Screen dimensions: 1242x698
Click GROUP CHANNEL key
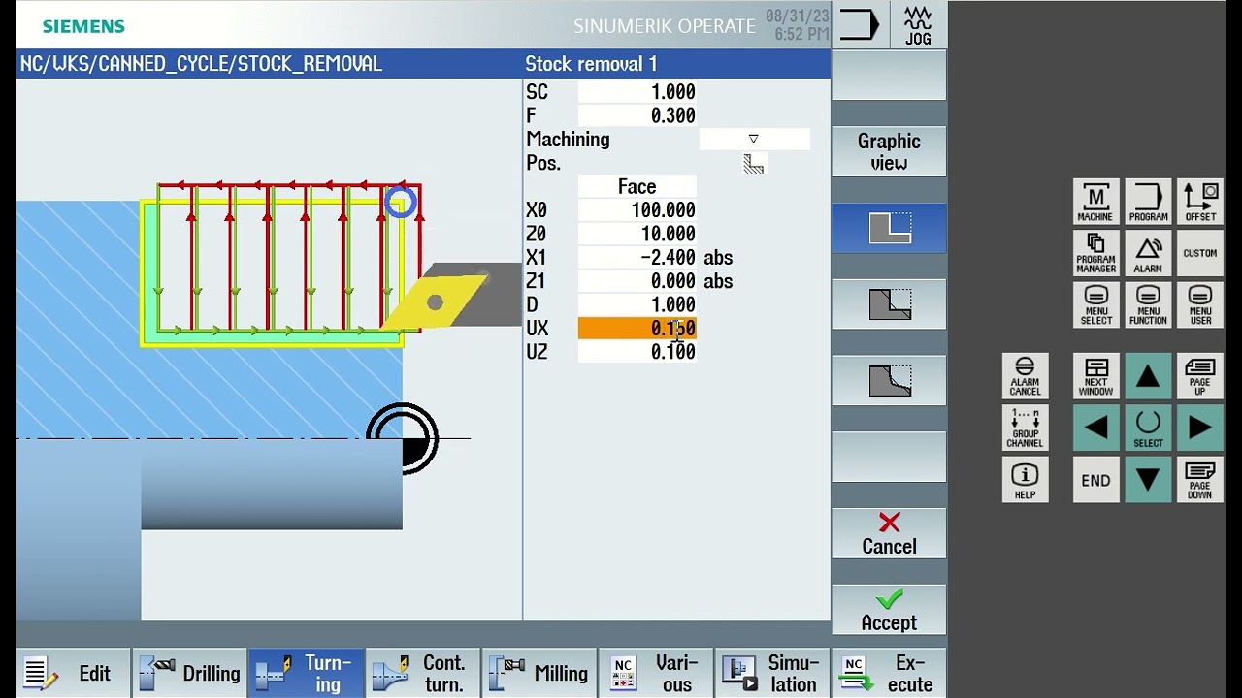click(1025, 428)
